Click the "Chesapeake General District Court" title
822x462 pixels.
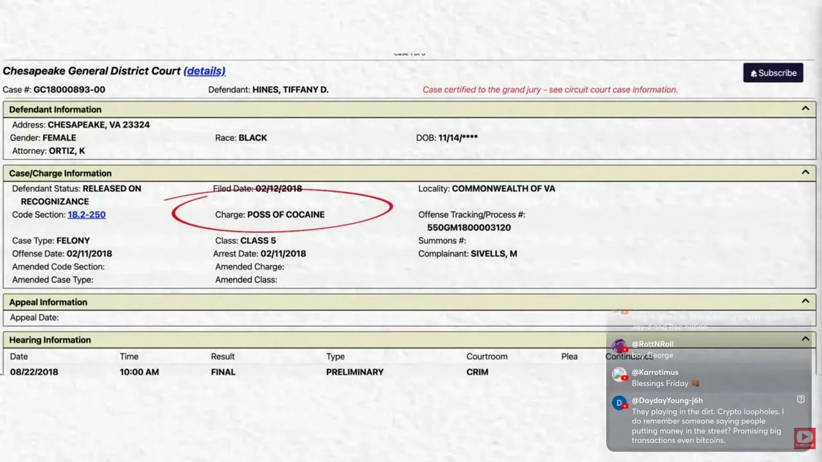(x=91, y=71)
